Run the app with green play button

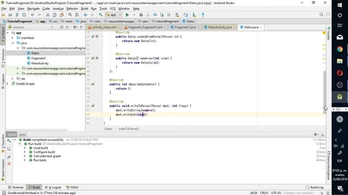click(127, 15)
